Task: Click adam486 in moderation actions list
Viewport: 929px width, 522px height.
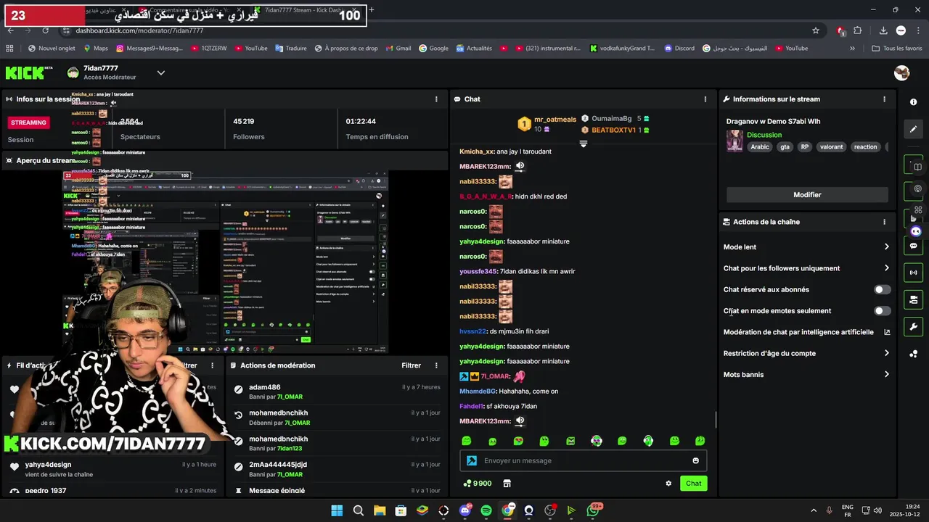Action: click(x=264, y=387)
